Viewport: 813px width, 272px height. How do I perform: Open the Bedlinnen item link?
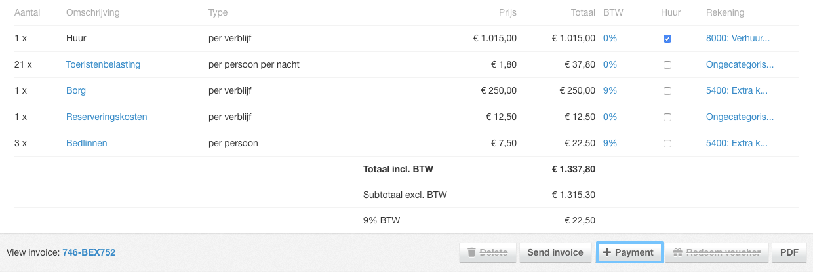point(87,143)
